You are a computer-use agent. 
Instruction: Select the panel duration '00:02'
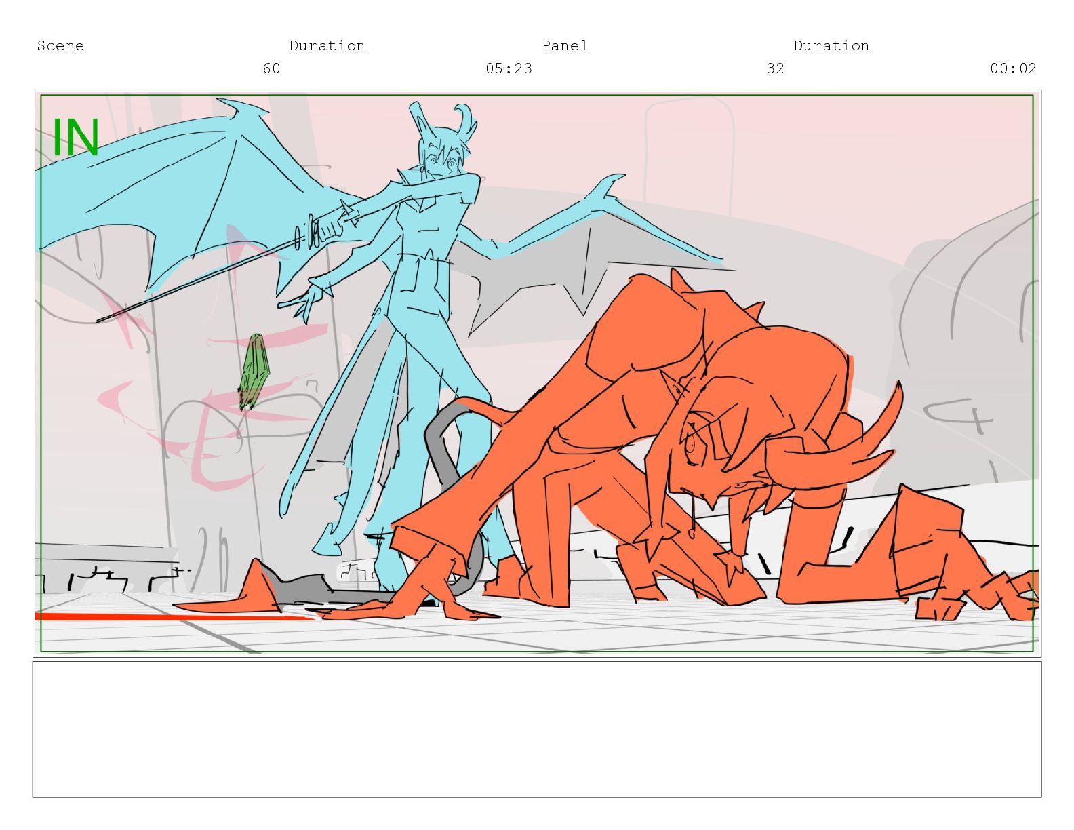point(1014,68)
